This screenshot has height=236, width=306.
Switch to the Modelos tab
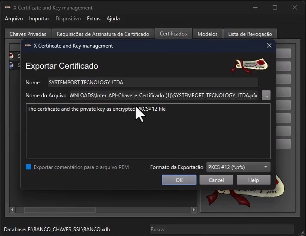207,34
